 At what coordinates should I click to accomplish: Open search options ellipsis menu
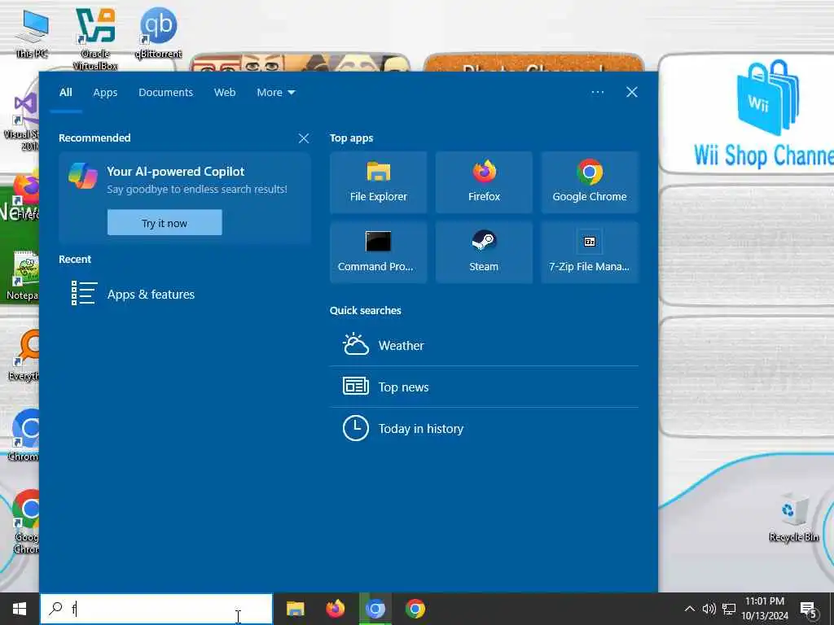(597, 92)
